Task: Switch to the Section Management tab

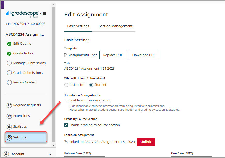Action: coord(115,26)
